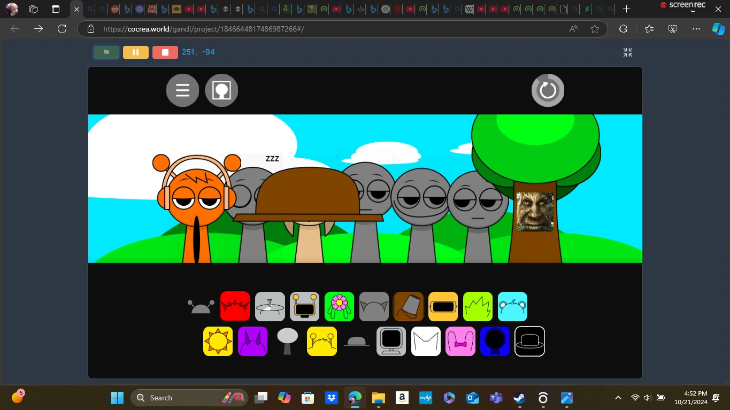Viewport: 730px width, 410px height.
Task: Open the in-game hamburger menu
Action: [182, 90]
